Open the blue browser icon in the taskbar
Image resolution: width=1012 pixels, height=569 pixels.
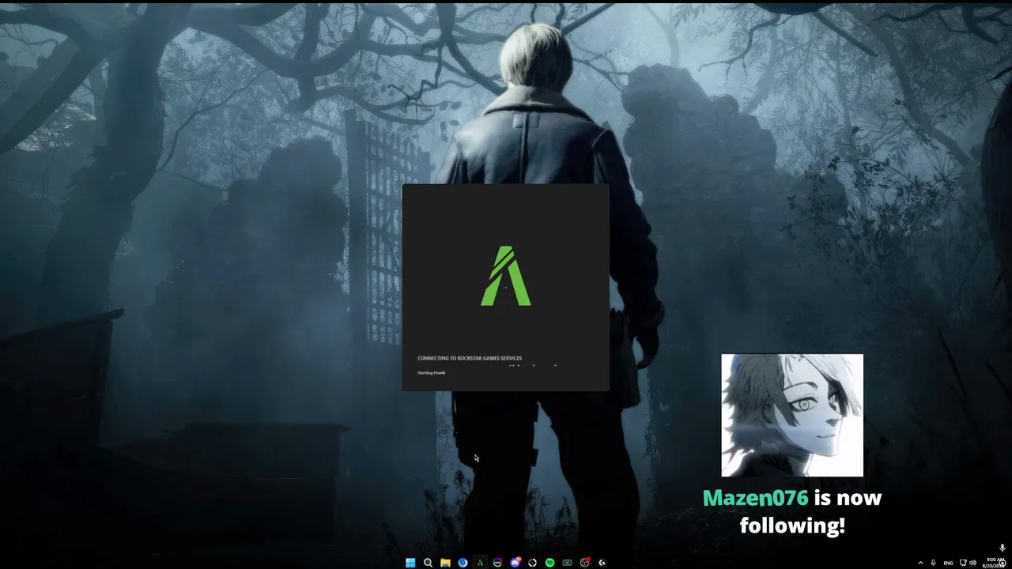pos(463,563)
